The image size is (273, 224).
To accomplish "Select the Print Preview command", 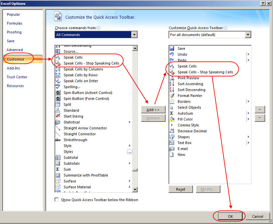I will (x=188, y=78).
